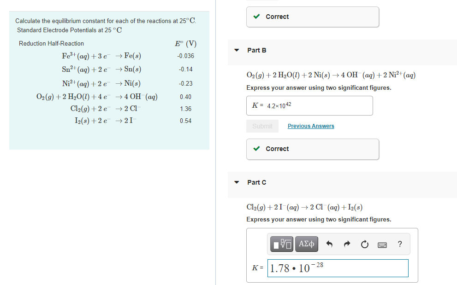
Task: Reset the Part C answer with the circular arrow
Action: 364,244
